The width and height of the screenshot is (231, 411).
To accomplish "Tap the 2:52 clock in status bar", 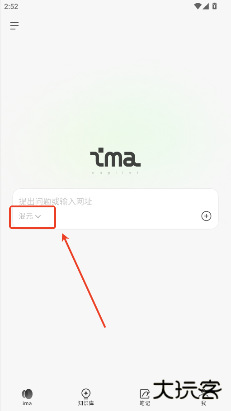I will [x=11, y=6].
